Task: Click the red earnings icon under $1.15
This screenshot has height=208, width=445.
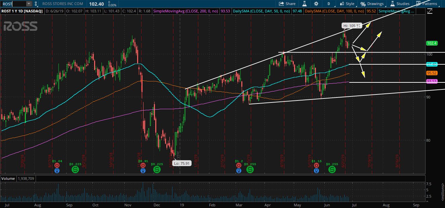Action: (316, 165)
